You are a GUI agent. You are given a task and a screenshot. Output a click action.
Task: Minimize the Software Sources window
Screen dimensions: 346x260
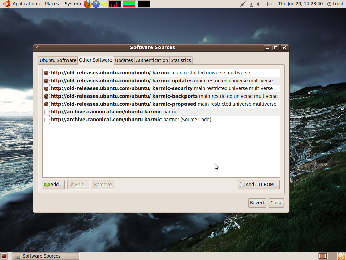pyautogui.click(x=267, y=48)
